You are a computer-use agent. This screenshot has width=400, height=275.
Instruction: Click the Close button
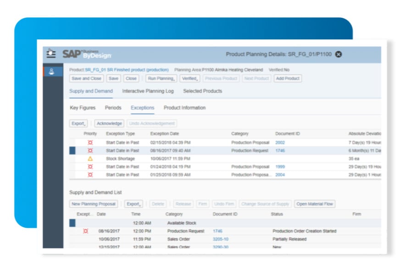(x=131, y=78)
